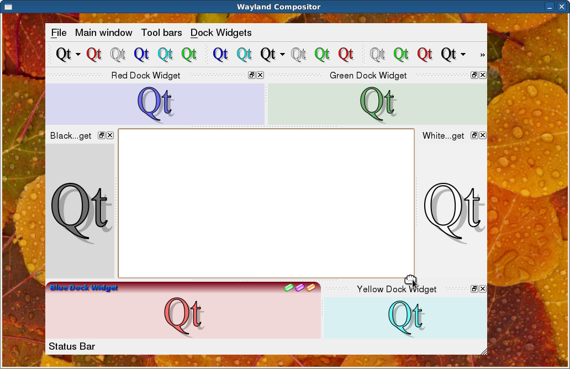Image resolution: width=570 pixels, height=369 pixels.
Task: Close the Black dock widget
Action: pos(110,135)
